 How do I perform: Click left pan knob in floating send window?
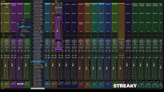[x=57, y=13]
